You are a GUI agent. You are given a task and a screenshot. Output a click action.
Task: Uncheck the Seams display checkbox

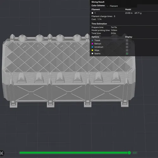(127, 54)
